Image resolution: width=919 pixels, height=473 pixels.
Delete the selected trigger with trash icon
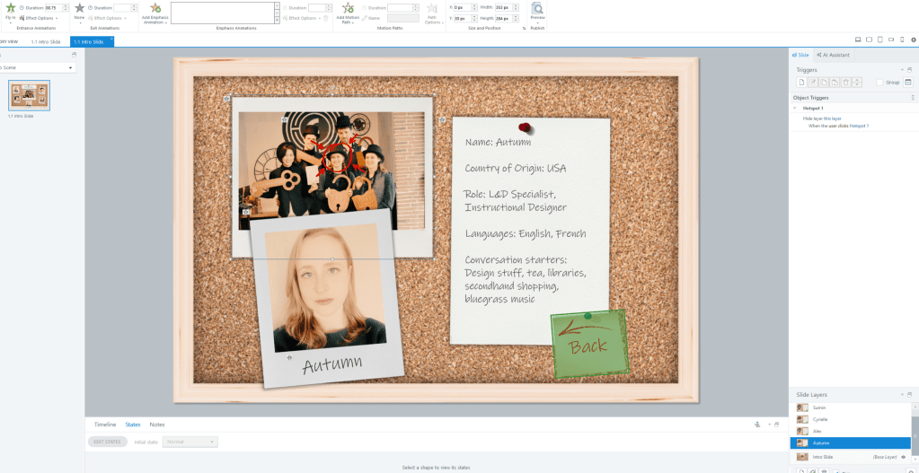tap(846, 82)
